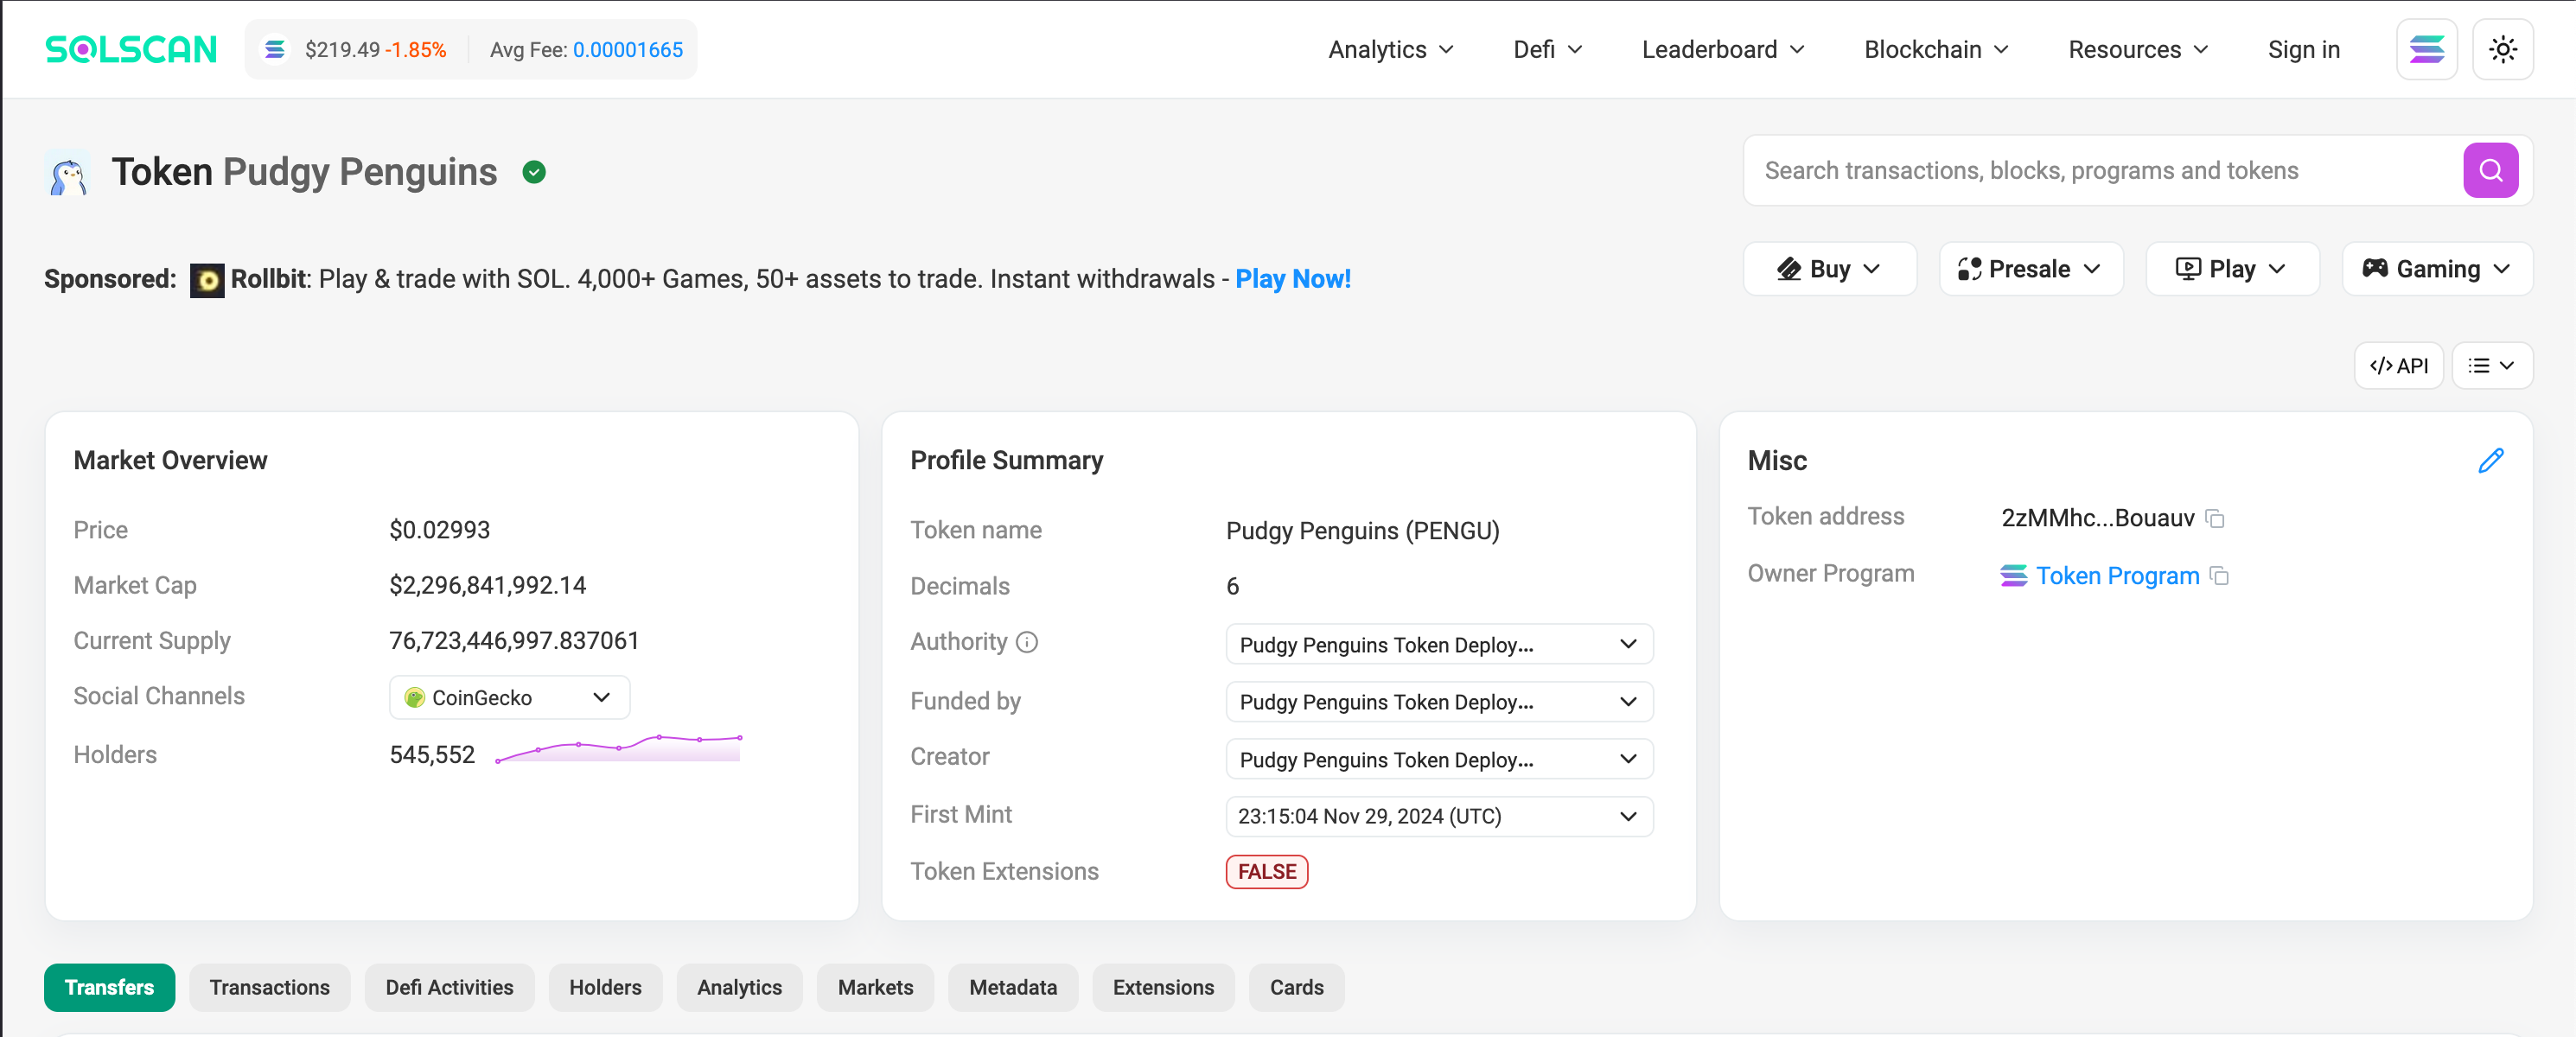Click the Token Program link
Viewport: 2576px width, 1037px height.
pos(2117,576)
